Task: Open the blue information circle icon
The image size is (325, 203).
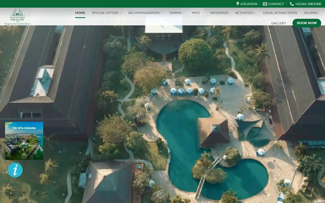Action: (x=15, y=170)
